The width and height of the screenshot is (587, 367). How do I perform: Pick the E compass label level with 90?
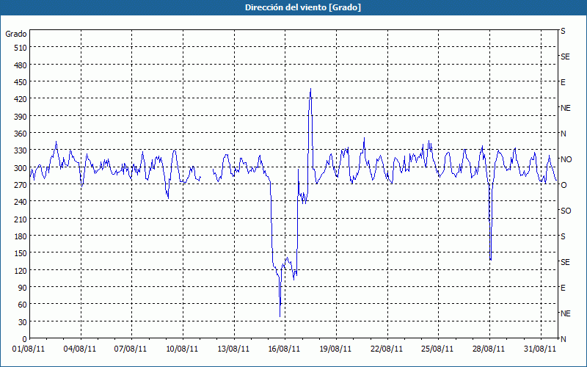[563, 288]
